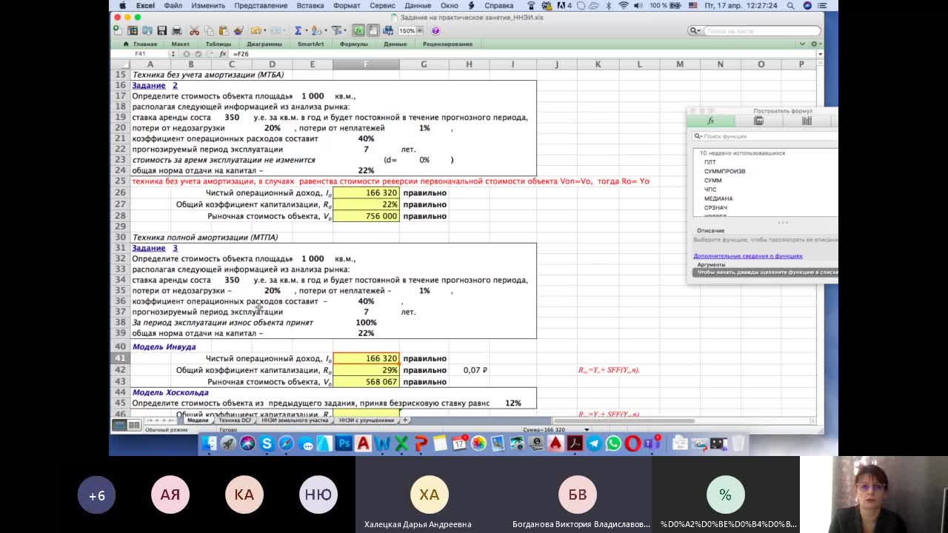The image size is (948, 533).
Task: Open the Media Browser icon
Action: click(387, 30)
